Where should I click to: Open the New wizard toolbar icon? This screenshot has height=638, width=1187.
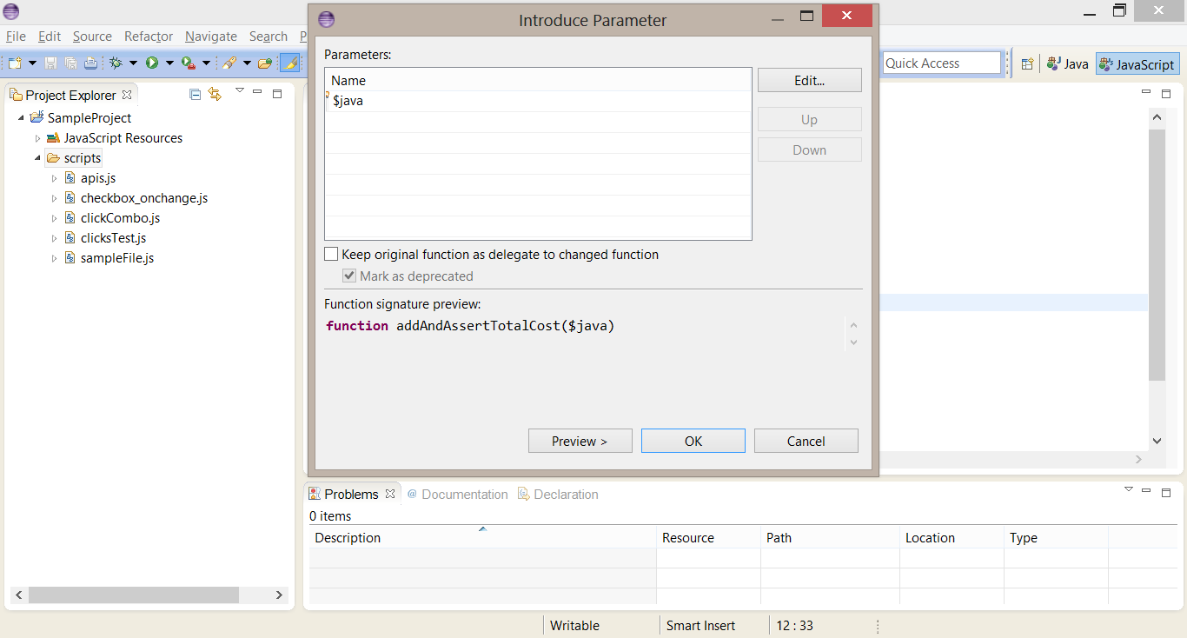pyautogui.click(x=14, y=63)
